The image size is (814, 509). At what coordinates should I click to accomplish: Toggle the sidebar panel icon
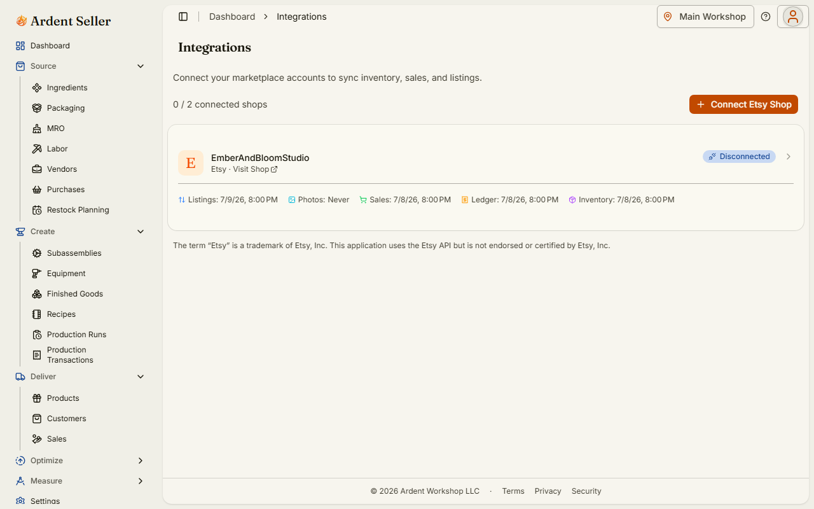click(183, 17)
